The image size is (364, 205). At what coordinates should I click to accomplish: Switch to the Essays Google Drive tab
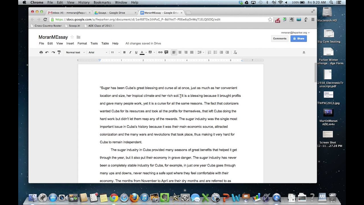click(x=115, y=13)
